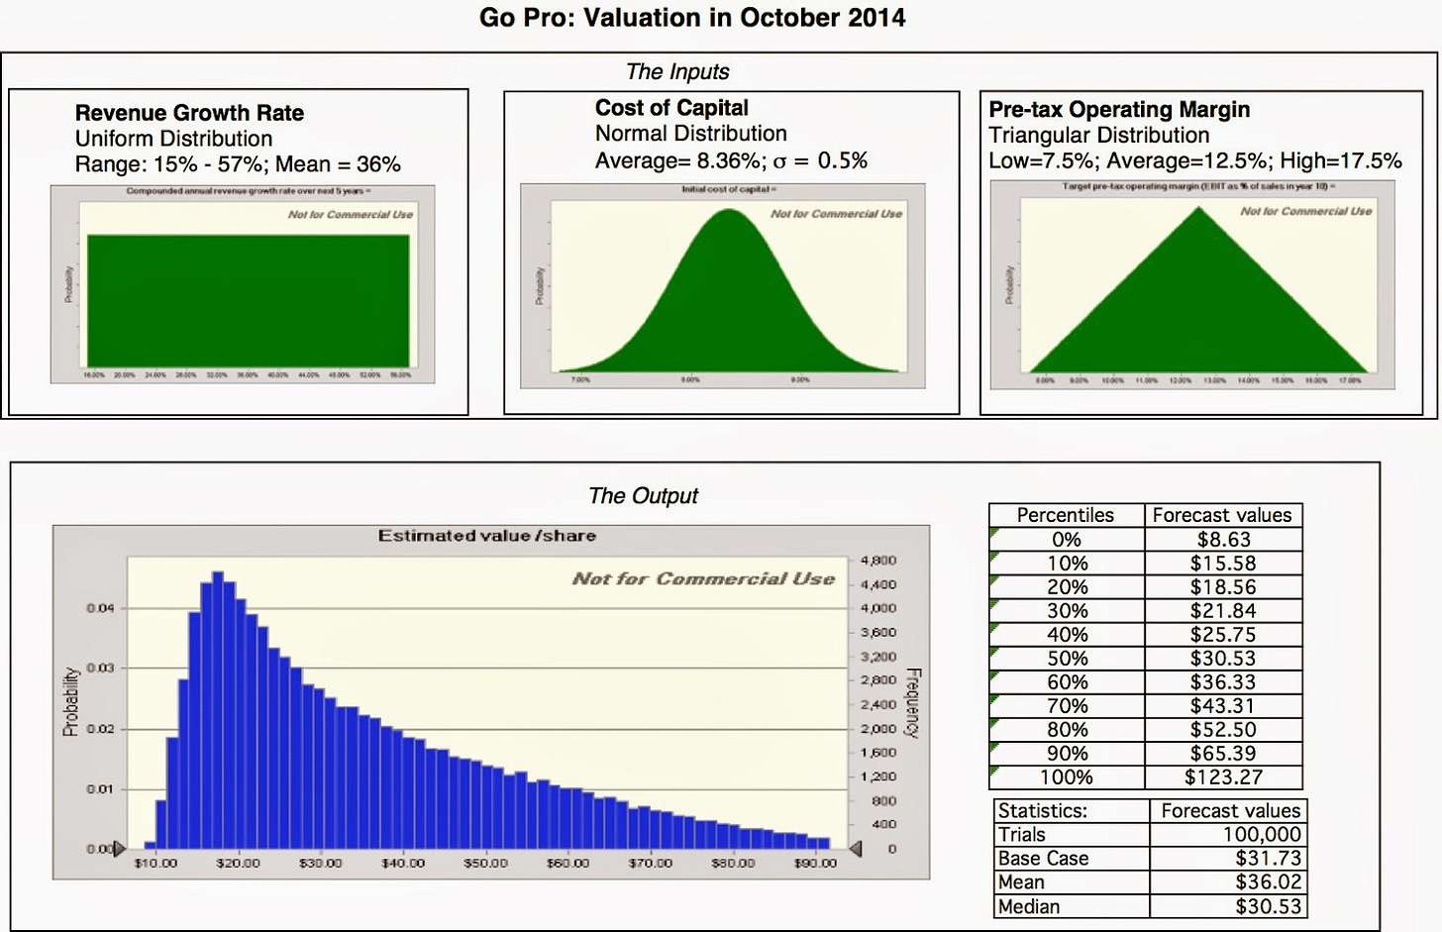Select the '10%' percentile cell

(x=1067, y=563)
